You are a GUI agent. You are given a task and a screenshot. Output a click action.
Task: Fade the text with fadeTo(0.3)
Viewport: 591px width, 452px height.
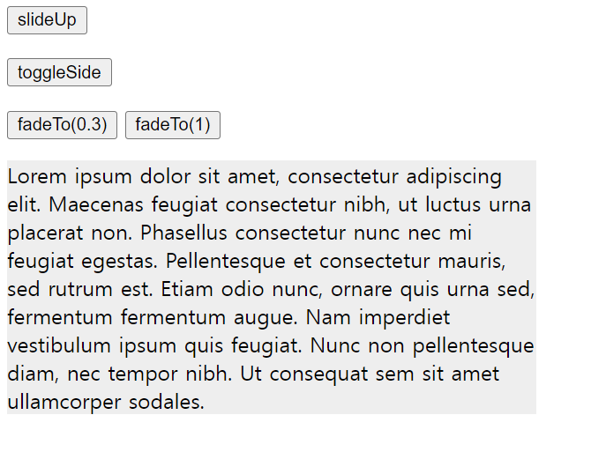point(63,125)
